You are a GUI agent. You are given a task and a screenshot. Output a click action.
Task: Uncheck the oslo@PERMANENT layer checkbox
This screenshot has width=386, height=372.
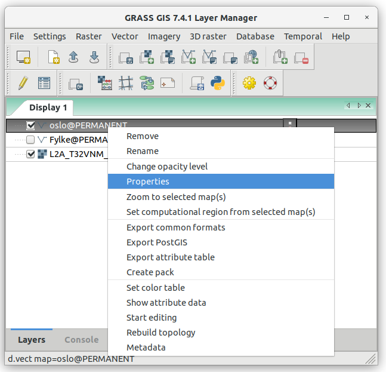click(30, 125)
